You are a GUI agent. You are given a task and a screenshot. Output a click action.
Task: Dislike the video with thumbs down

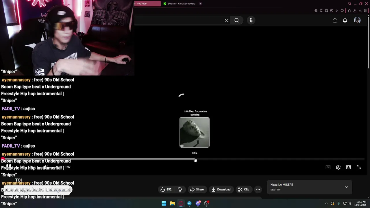[180, 190]
